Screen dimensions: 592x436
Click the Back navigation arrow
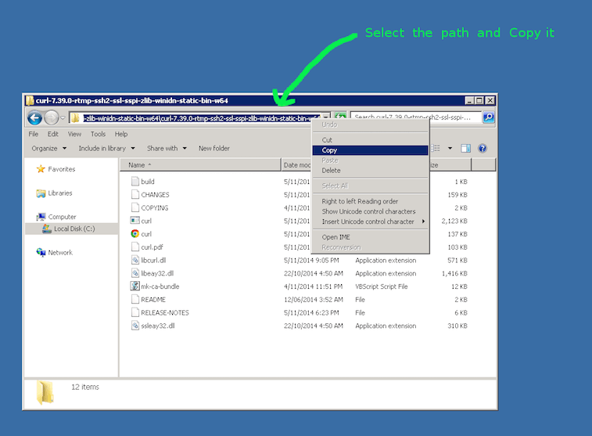[x=34, y=117]
